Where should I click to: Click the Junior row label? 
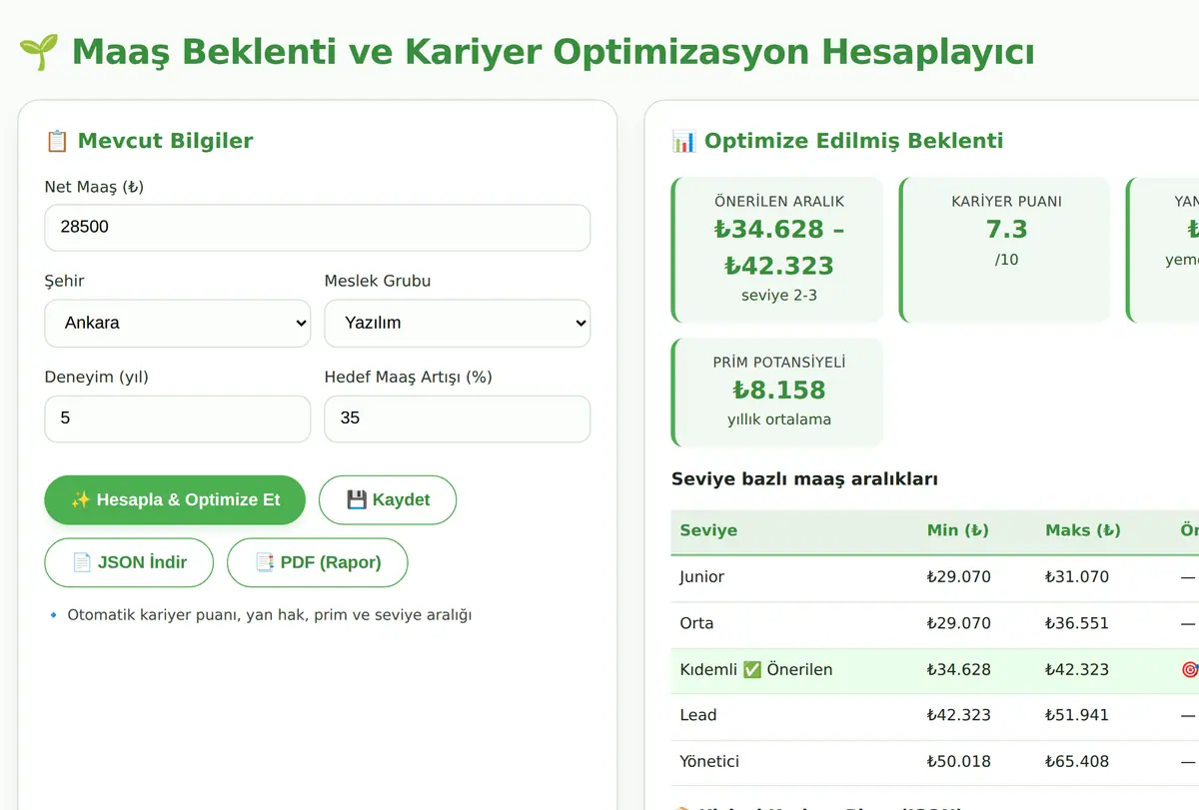click(x=702, y=577)
